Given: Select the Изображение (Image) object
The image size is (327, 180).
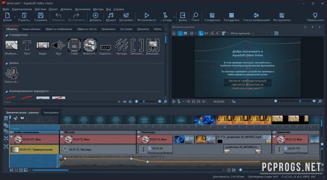Looking at the screenshot, I should [x=11, y=47].
